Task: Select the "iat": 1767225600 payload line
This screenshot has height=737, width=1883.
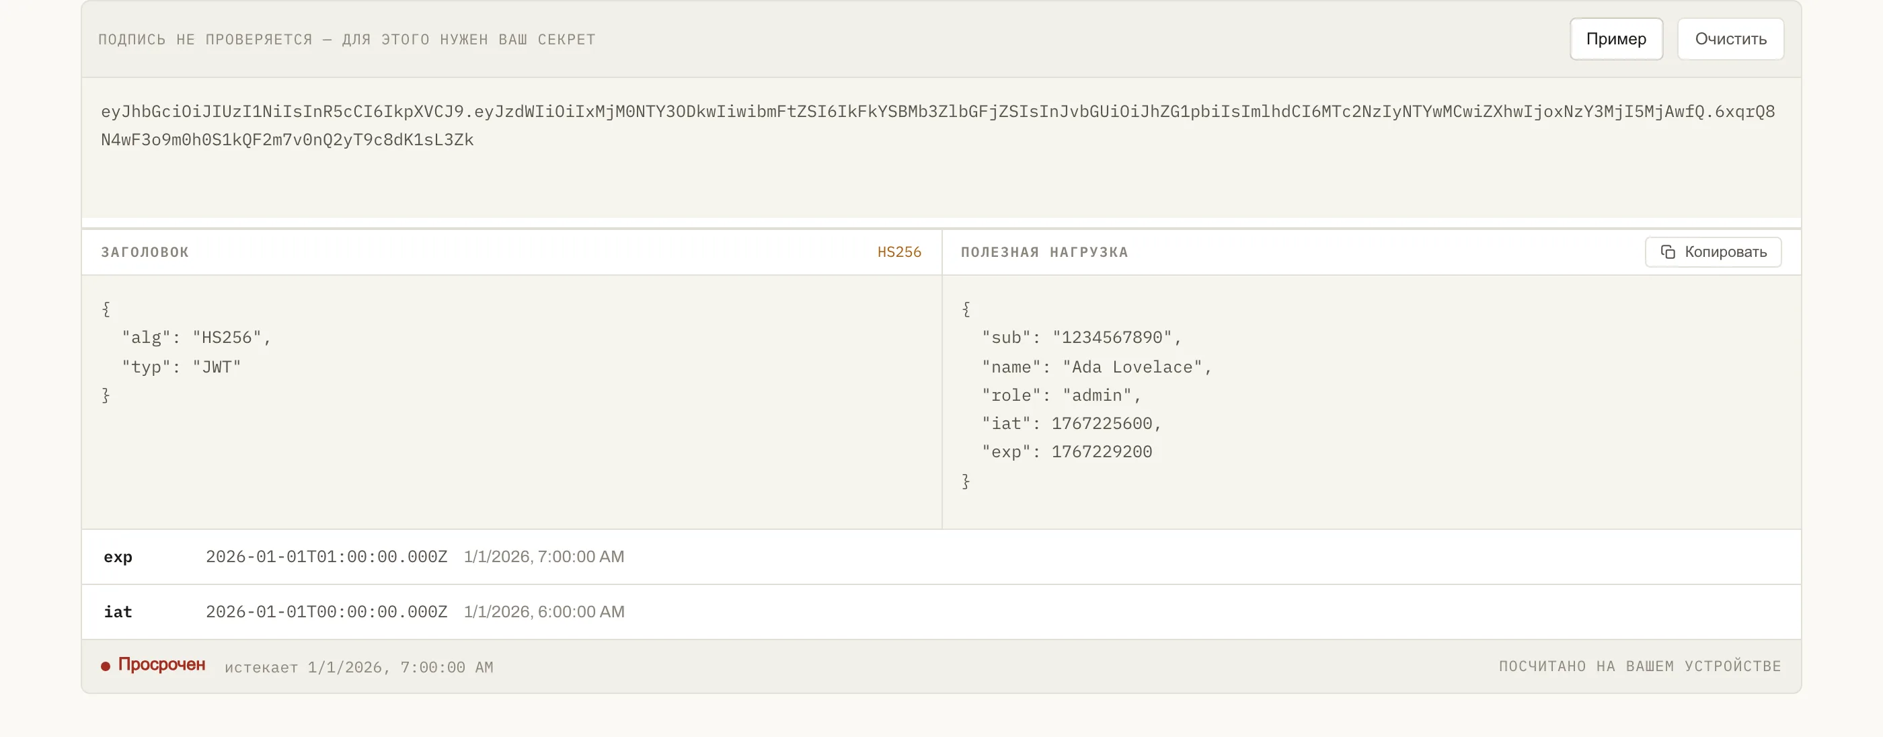Action: [1071, 422]
